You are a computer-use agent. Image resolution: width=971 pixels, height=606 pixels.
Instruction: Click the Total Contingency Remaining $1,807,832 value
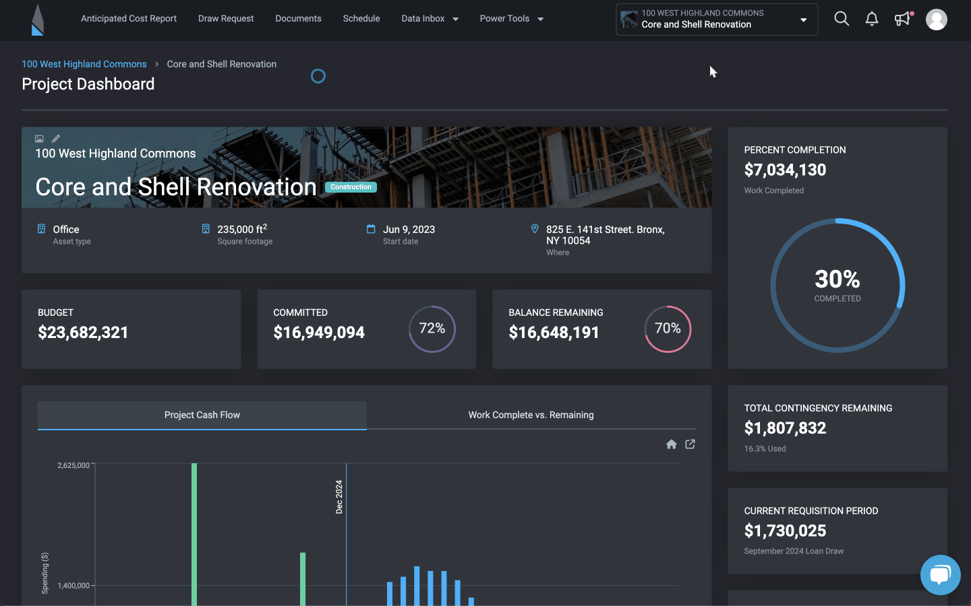(x=786, y=428)
